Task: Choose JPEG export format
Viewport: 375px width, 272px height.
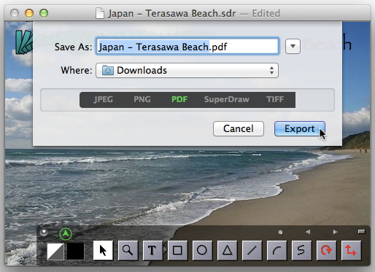Action: tap(104, 99)
